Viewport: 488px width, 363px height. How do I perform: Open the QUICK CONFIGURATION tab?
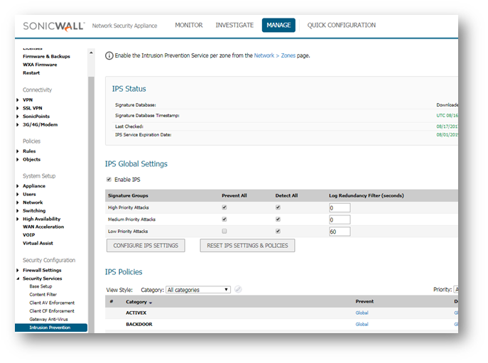[x=342, y=25]
